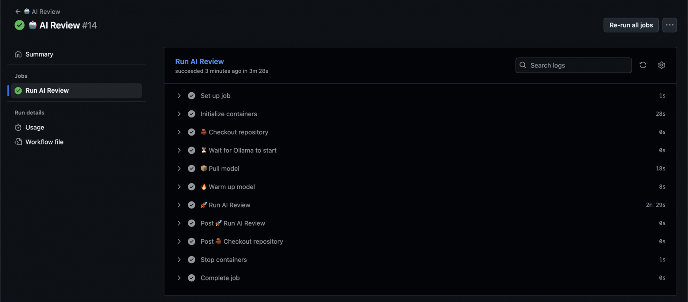Screen dimensions: 688x302
Task: Expand the Run AI Review step chevron
Action: 179,205
